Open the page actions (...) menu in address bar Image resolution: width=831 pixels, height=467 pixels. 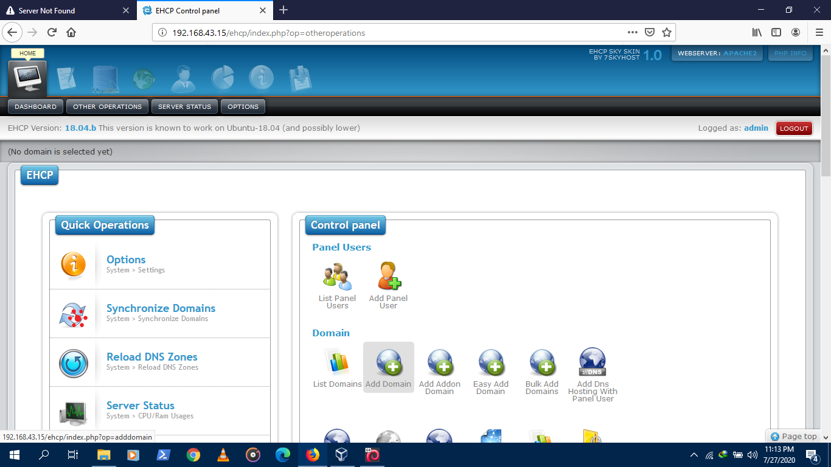pyautogui.click(x=632, y=33)
